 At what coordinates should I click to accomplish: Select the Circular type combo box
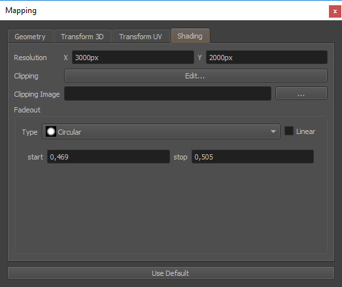point(161,131)
